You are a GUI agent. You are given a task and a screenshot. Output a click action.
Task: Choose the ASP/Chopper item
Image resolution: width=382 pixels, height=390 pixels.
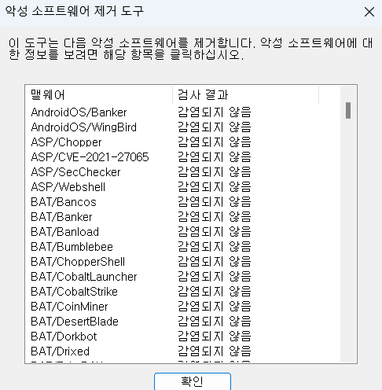click(66, 142)
